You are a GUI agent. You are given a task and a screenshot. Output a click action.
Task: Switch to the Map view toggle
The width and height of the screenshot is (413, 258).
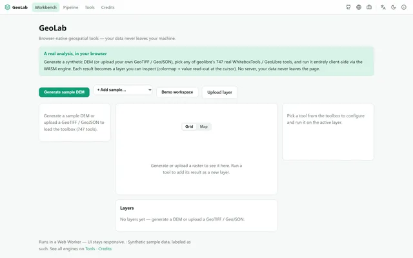pos(204,126)
